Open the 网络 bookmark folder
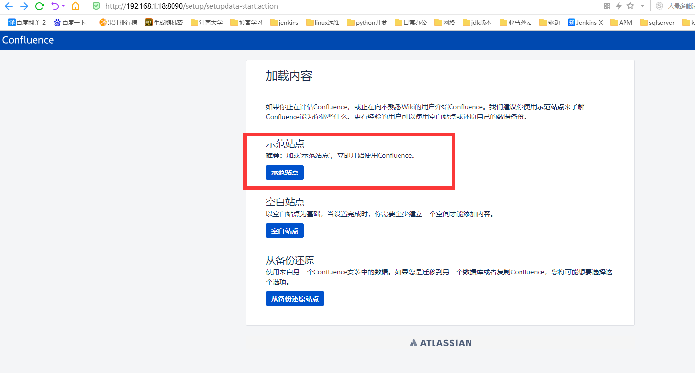 [x=445, y=22]
